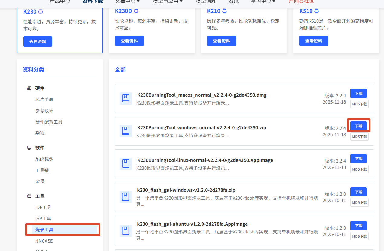Click the K510 card title
The height and width of the screenshot is (251, 384).
point(306,11)
